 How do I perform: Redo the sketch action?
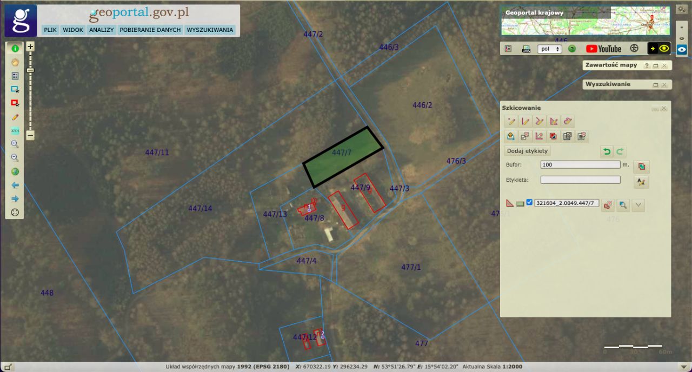[x=620, y=151]
